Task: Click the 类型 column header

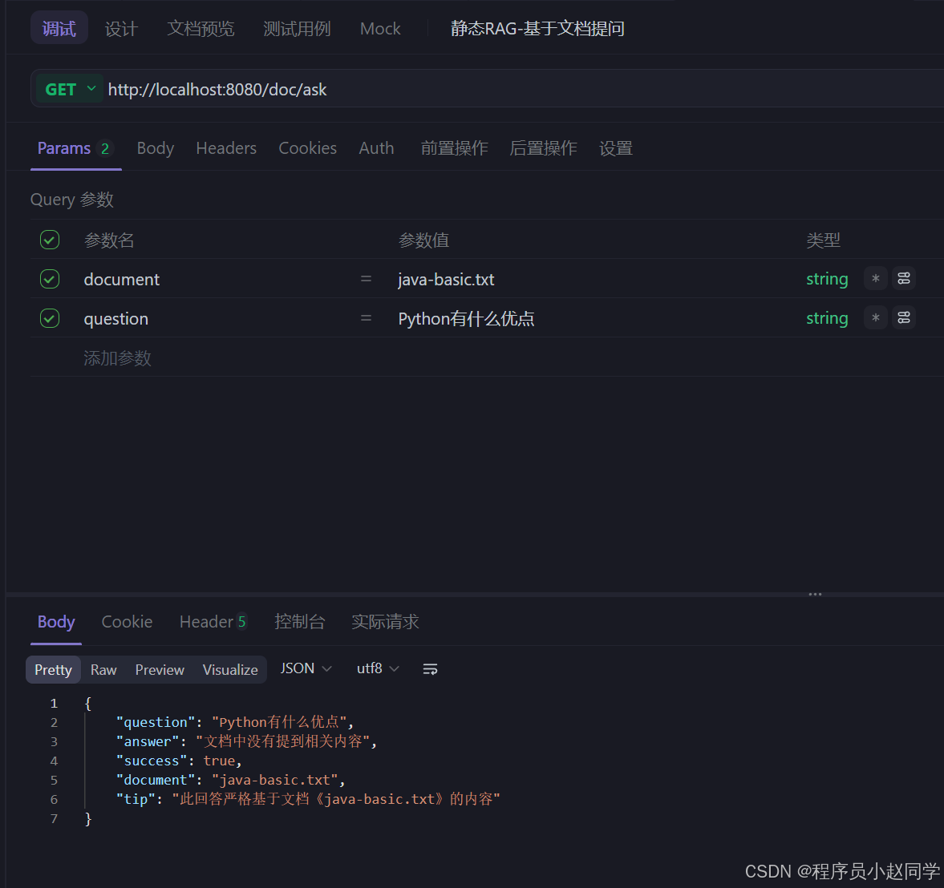Action: click(823, 240)
